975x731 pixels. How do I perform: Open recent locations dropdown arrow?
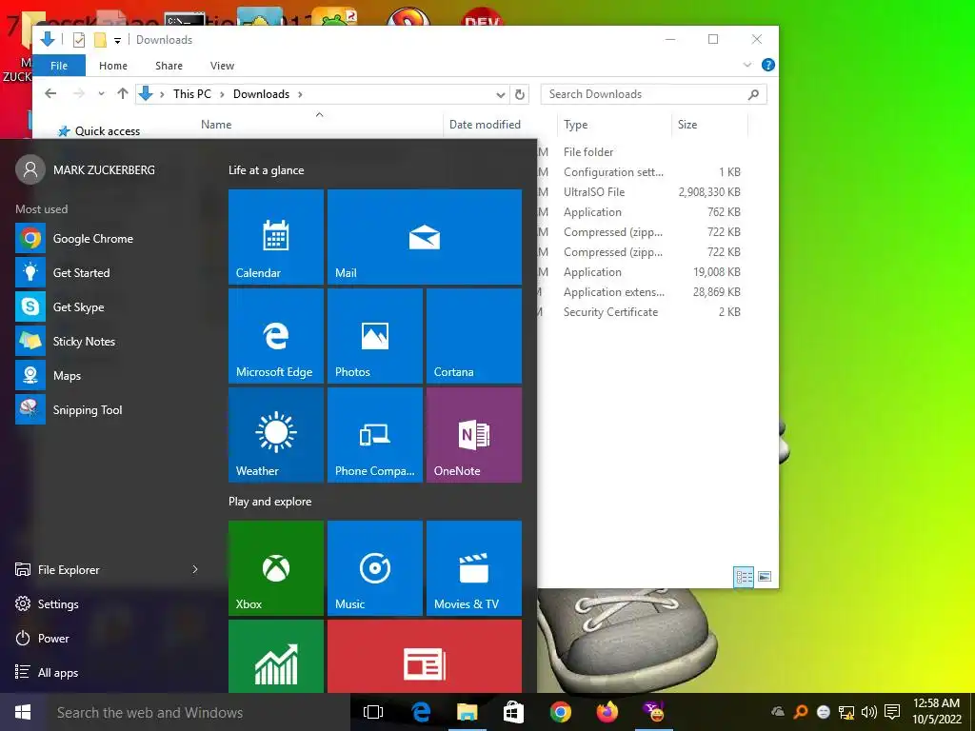point(101,94)
